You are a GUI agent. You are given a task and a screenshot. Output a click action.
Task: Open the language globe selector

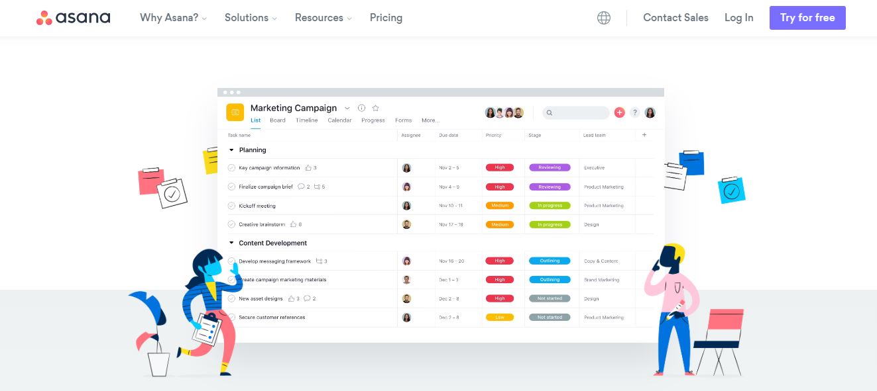pos(603,18)
